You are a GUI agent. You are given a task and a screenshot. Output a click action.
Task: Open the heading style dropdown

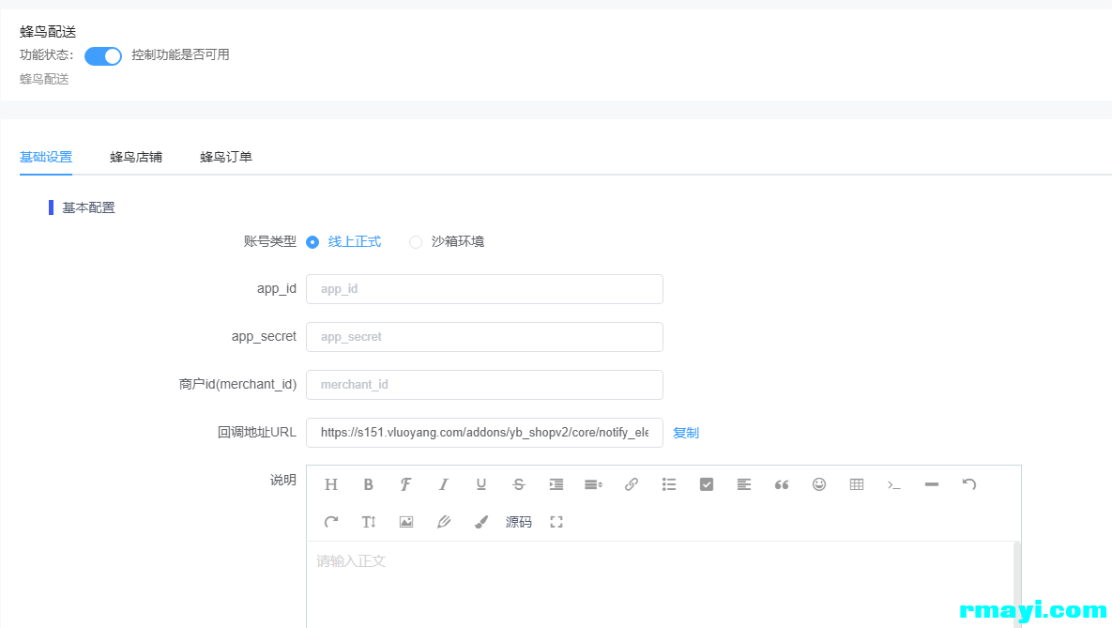point(331,484)
